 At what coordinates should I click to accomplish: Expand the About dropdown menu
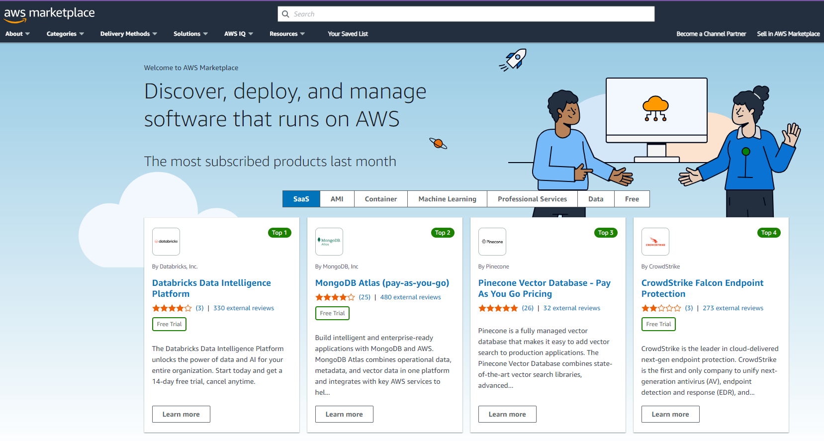17,34
